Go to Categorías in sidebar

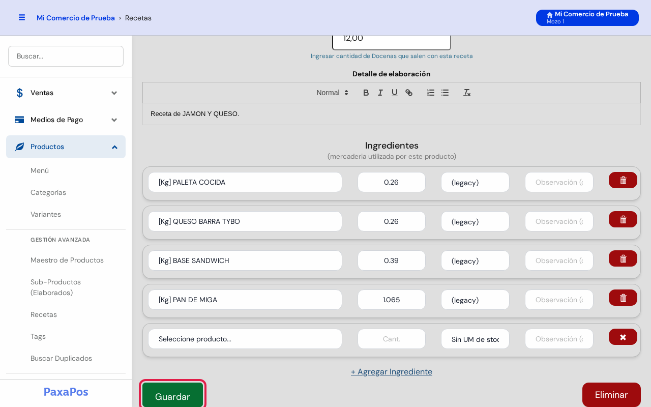(48, 192)
